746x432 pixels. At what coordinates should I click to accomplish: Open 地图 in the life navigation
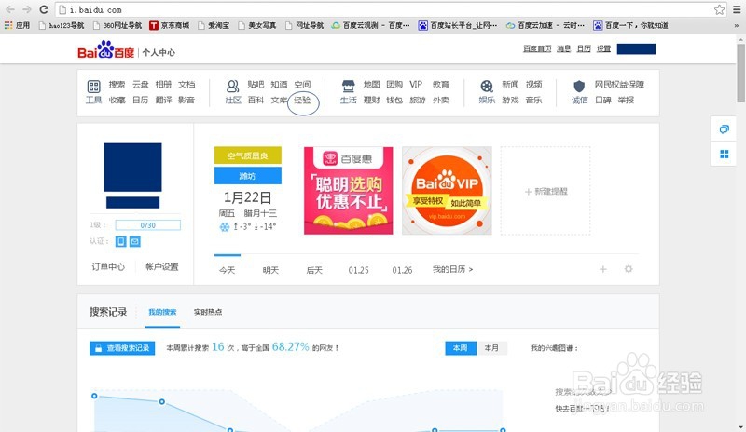click(x=371, y=84)
